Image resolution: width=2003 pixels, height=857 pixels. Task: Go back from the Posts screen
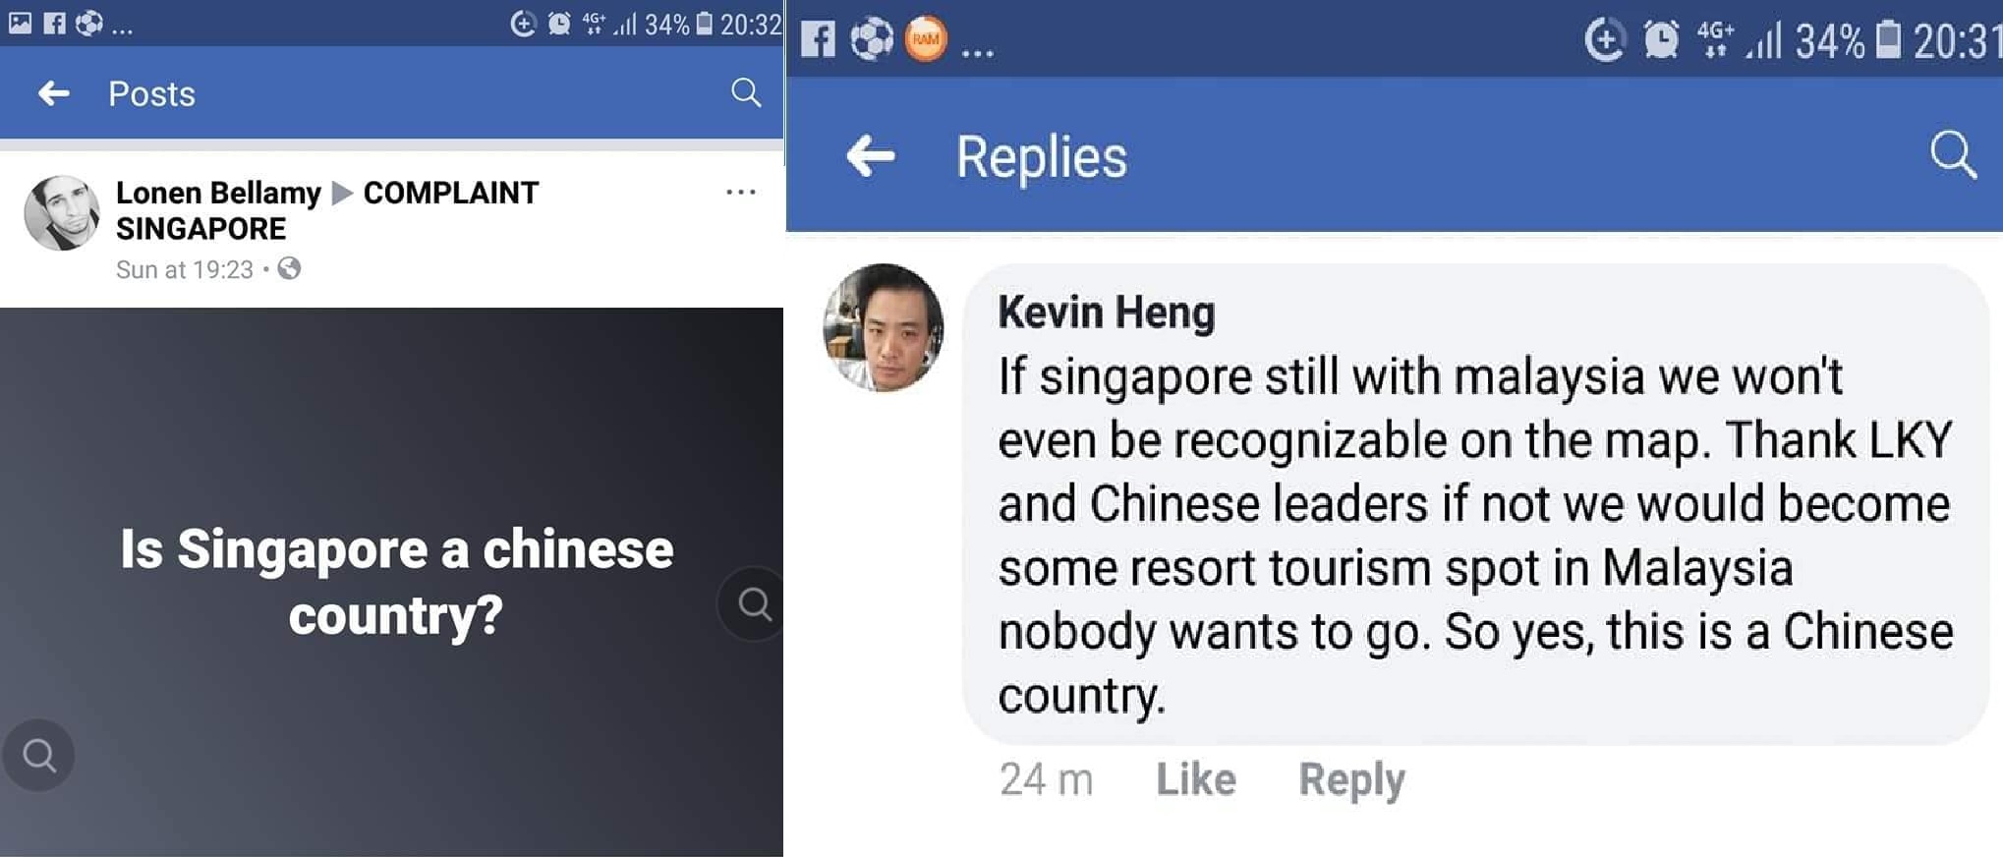53,93
